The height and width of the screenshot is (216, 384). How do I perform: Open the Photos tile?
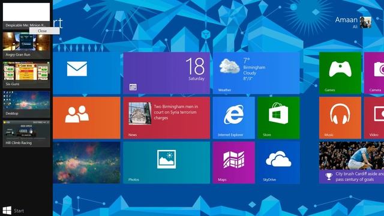pos(167,163)
